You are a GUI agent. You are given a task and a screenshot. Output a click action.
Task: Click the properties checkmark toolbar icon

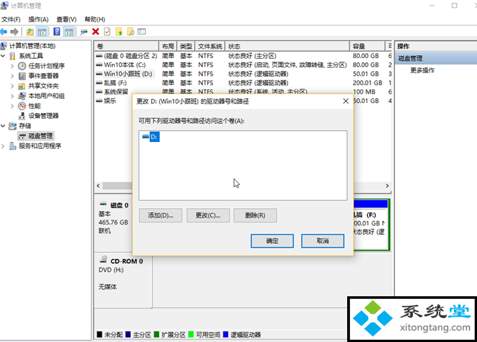coord(107,31)
